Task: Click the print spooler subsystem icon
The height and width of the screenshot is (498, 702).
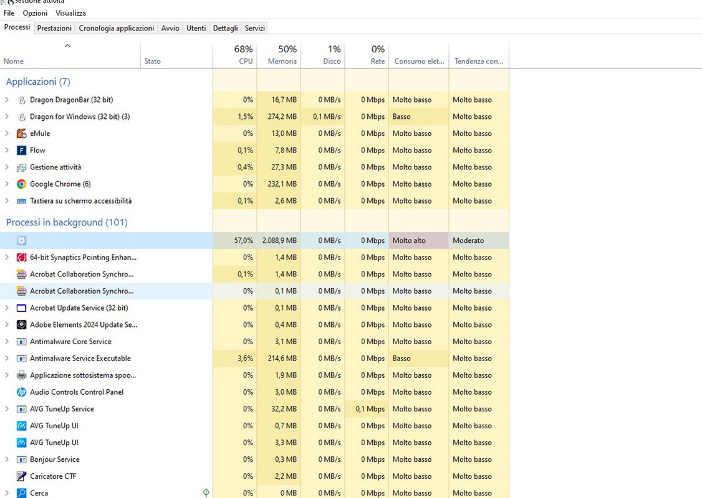Action: pos(21,375)
